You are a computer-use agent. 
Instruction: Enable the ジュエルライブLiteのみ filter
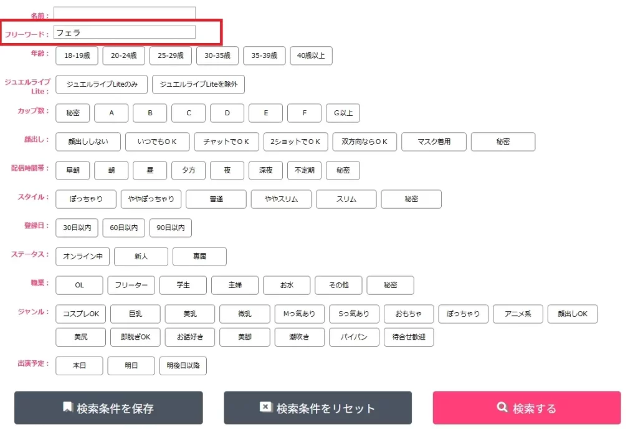click(102, 84)
